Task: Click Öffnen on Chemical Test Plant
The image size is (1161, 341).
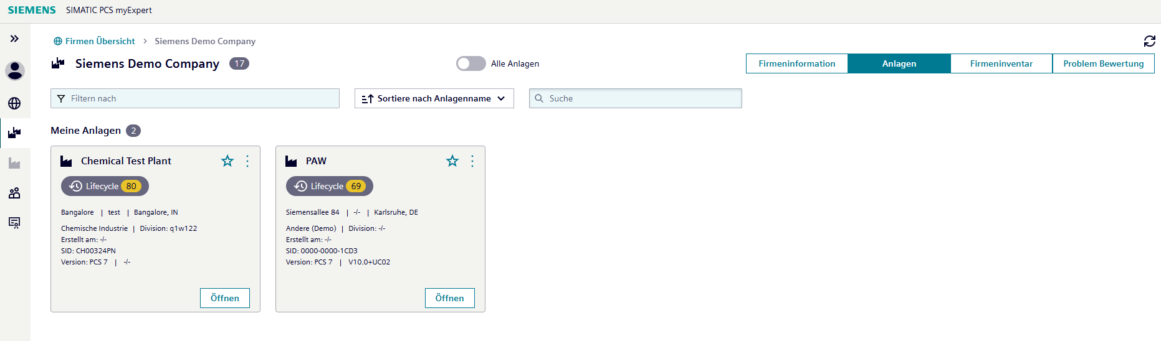Action: [x=224, y=298]
